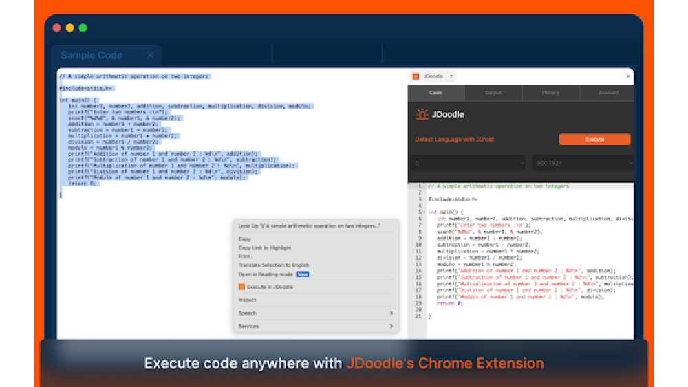The height and width of the screenshot is (387, 688).
Task: Click the green maximize window button
Action: (83, 28)
